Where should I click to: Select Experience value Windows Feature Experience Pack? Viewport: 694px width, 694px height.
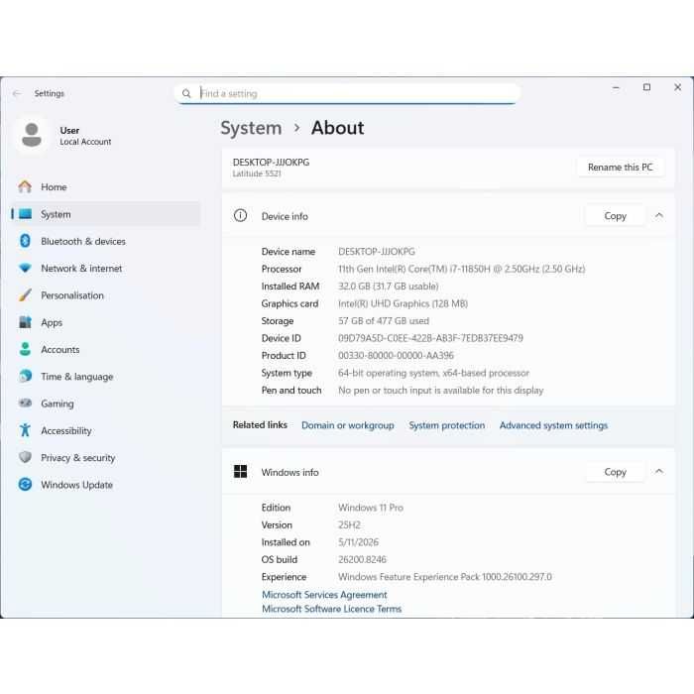(445, 577)
